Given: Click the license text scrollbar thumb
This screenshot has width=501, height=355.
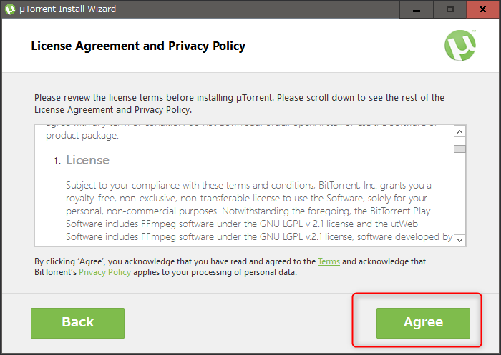Looking at the screenshot, I should 460,149.
